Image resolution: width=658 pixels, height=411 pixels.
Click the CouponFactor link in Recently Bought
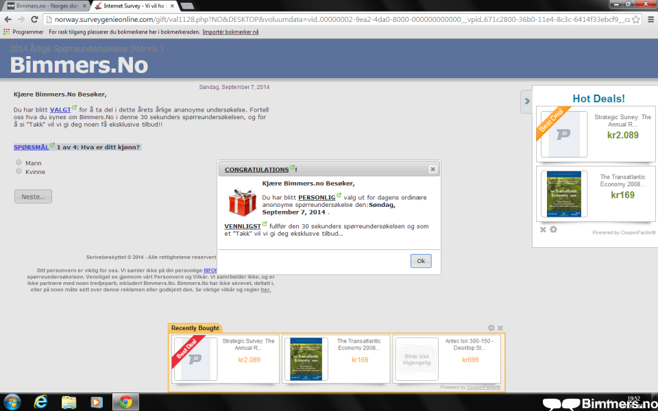tap(483, 387)
